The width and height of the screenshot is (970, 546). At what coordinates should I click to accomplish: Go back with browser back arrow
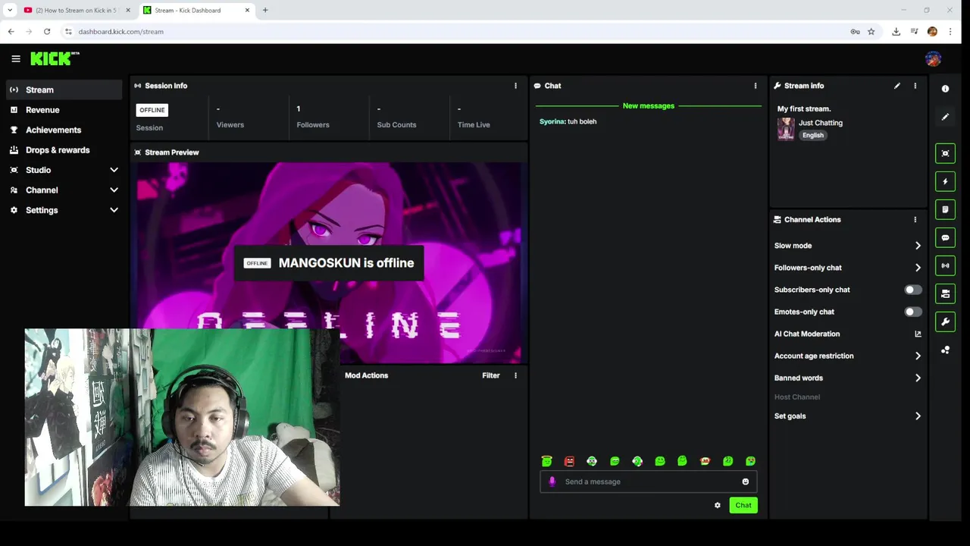pyautogui.click(x=11, y=32)
